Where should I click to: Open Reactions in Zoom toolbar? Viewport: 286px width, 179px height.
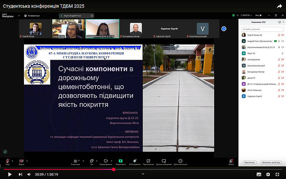(106, 161)
